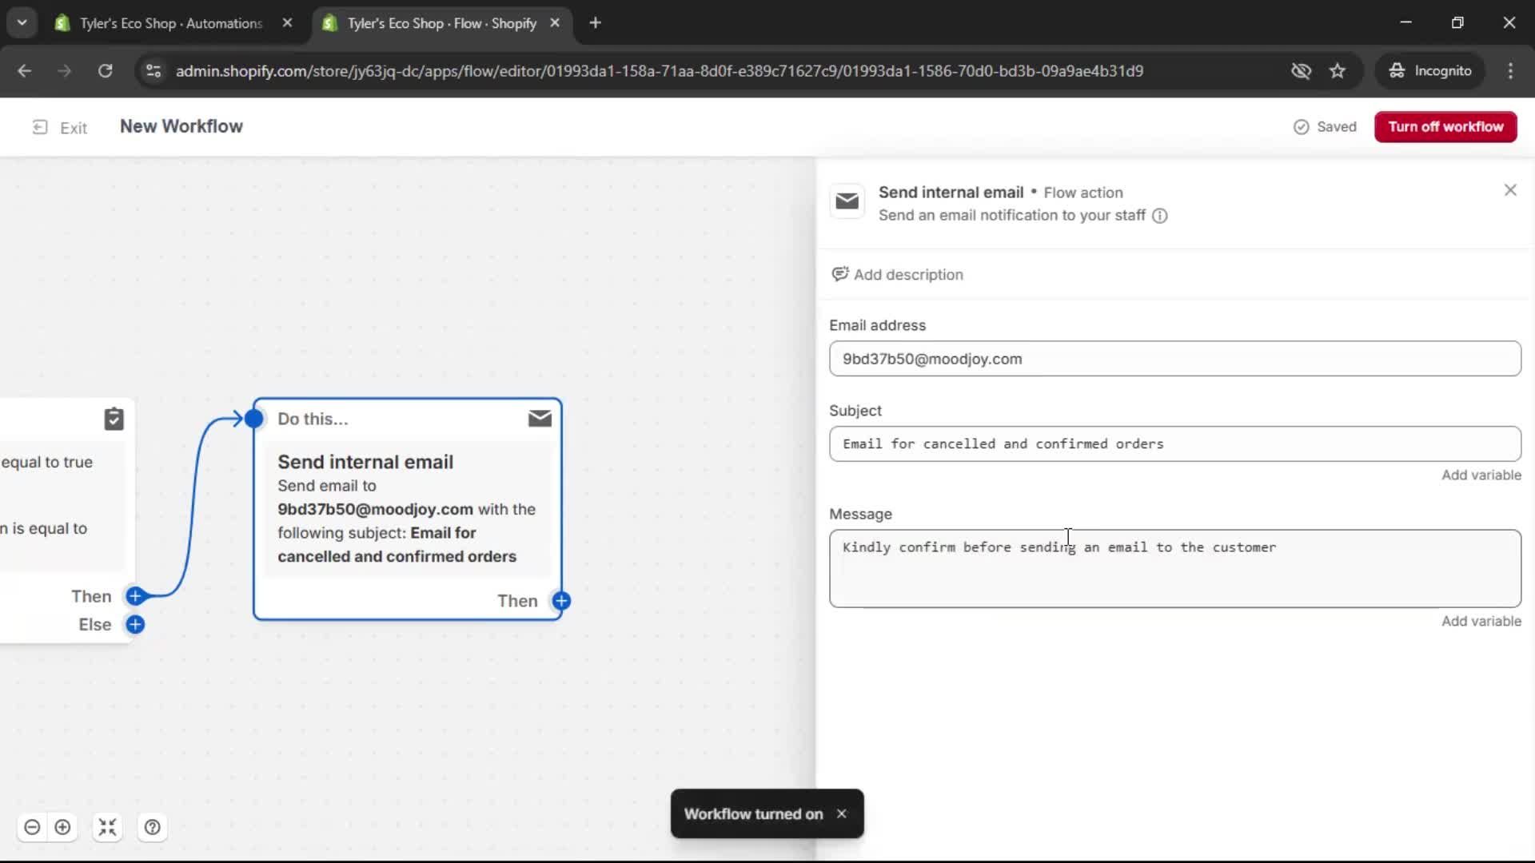Open the help icon on the canvas toolbar

[x=152, y=827]
